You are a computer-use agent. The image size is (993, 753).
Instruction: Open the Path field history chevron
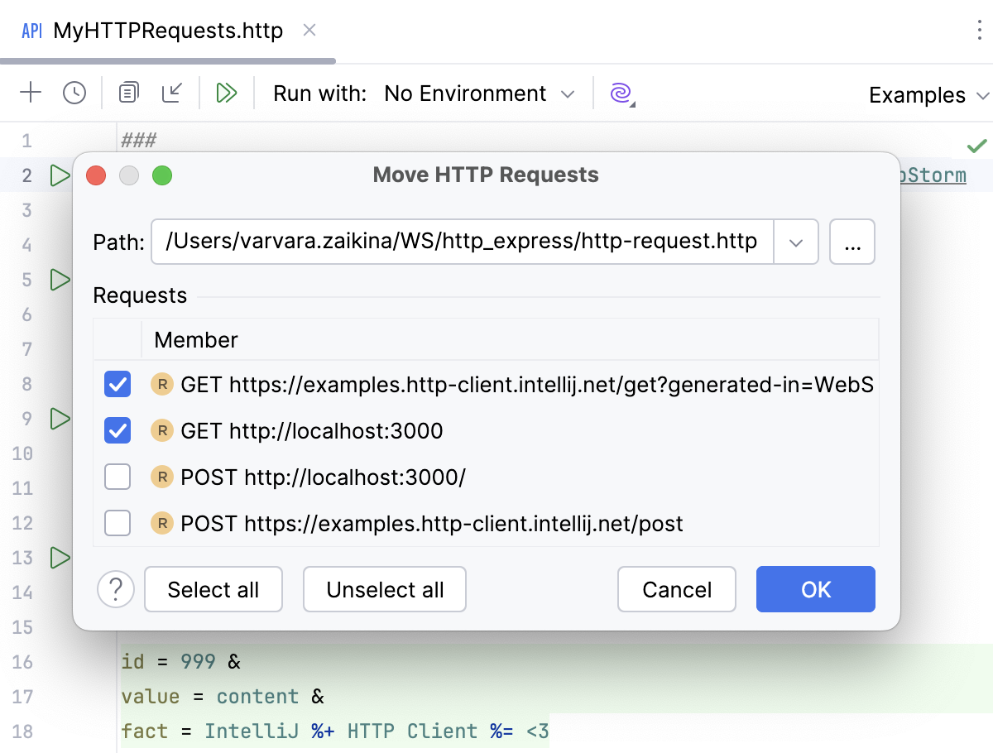pyautogui.click(x=795, y=242)
